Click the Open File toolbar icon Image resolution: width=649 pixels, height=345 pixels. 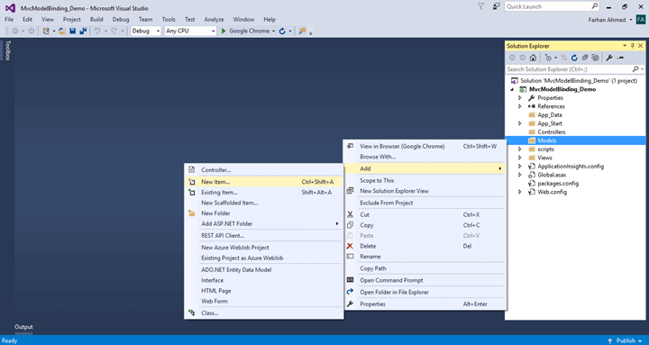point(62,31)
